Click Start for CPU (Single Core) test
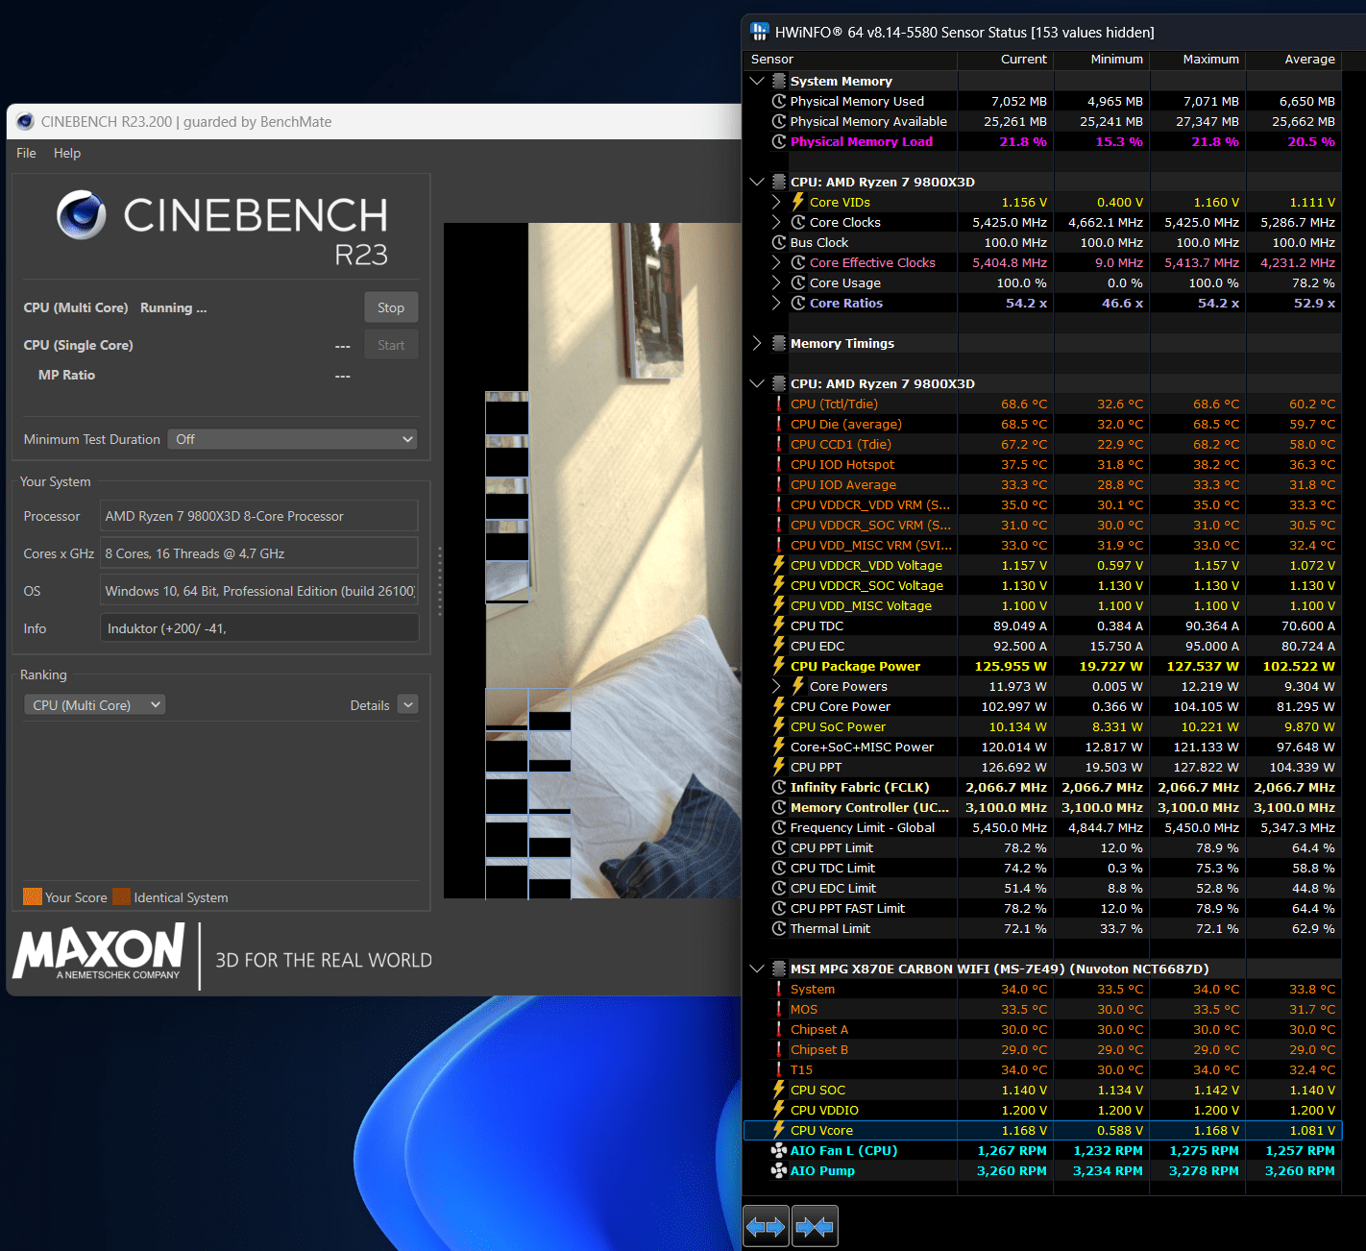 click(x=391, y=345)
